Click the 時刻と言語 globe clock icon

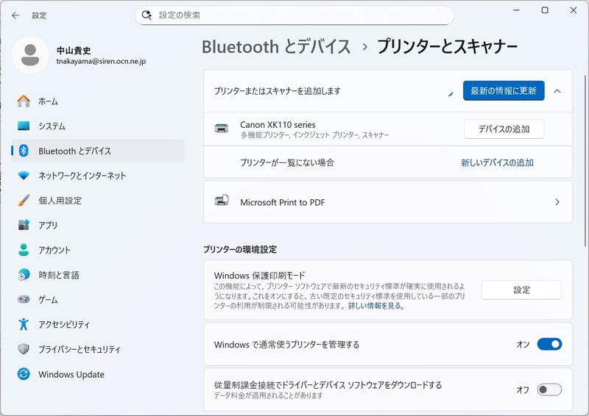[x=24, y=275]
